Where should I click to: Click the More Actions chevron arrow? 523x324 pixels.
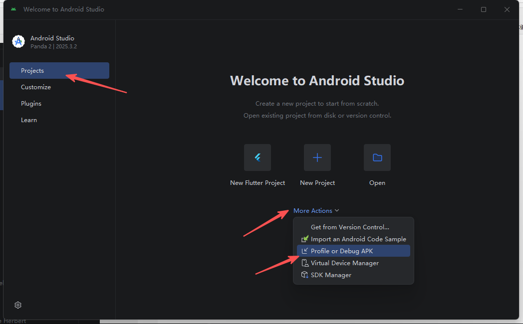click(337, 210)
